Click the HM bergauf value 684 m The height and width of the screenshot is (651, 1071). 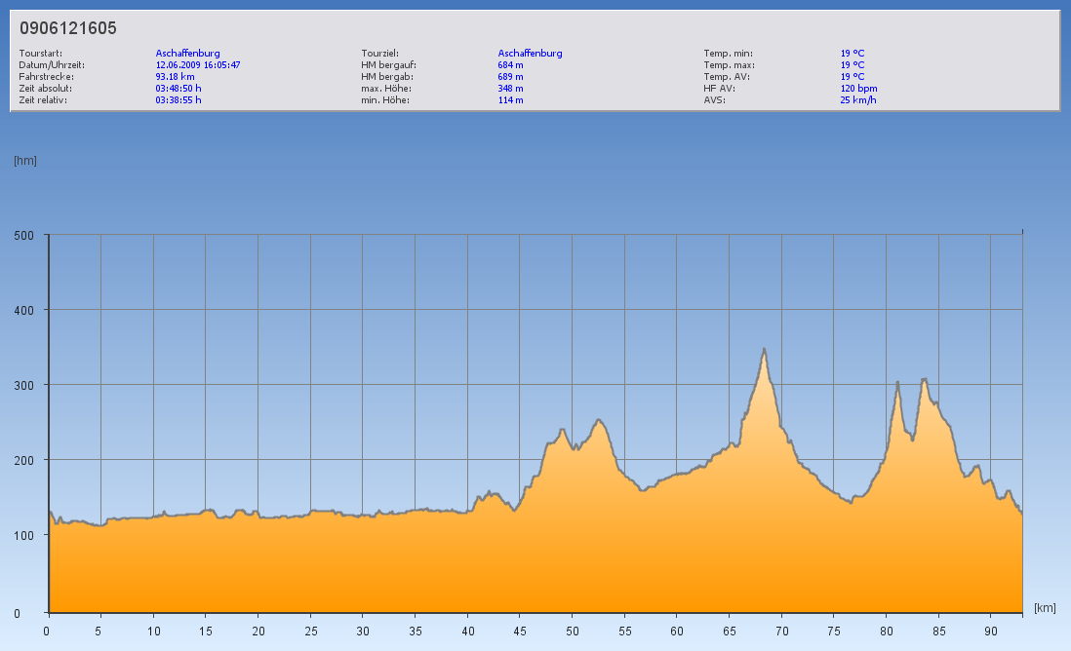[x=510, y=65]
